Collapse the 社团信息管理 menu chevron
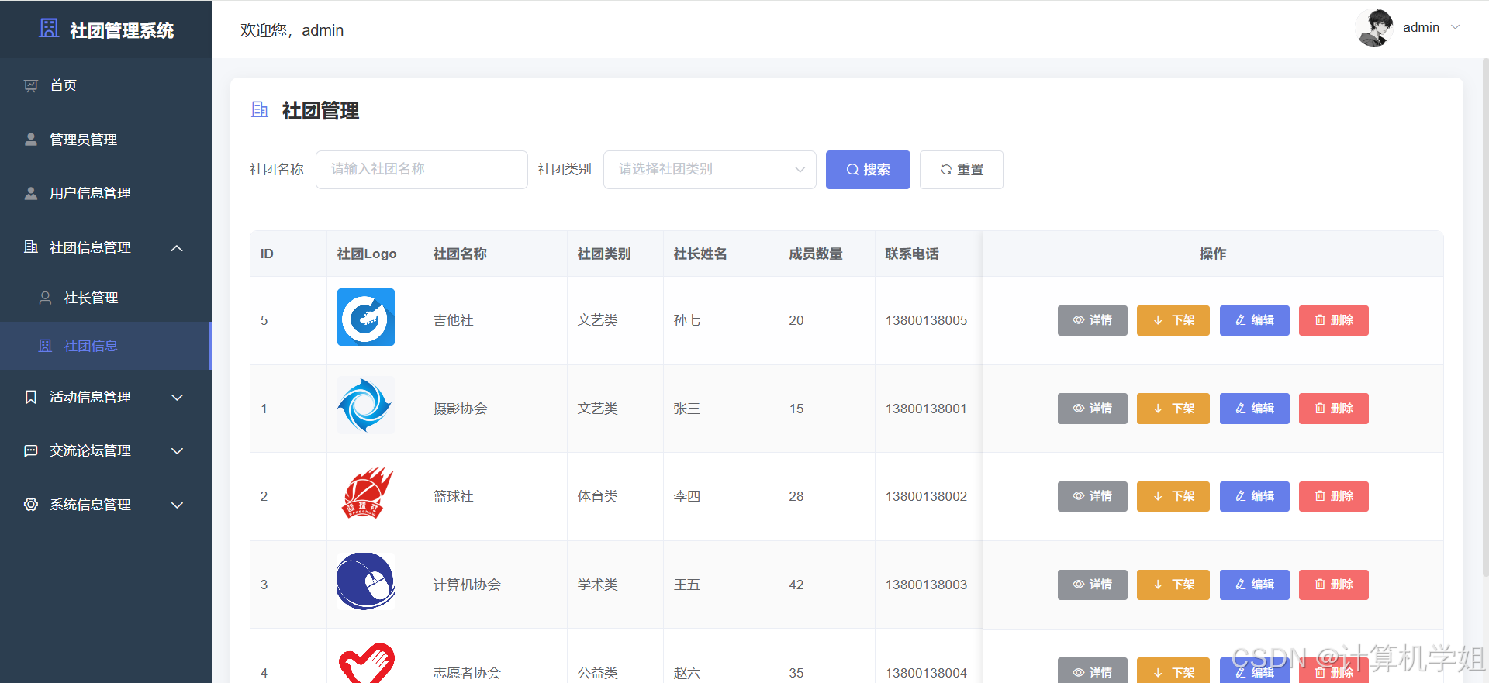Screen dimensions: 1489x683 pyautogui.click(x=177, y=248)
